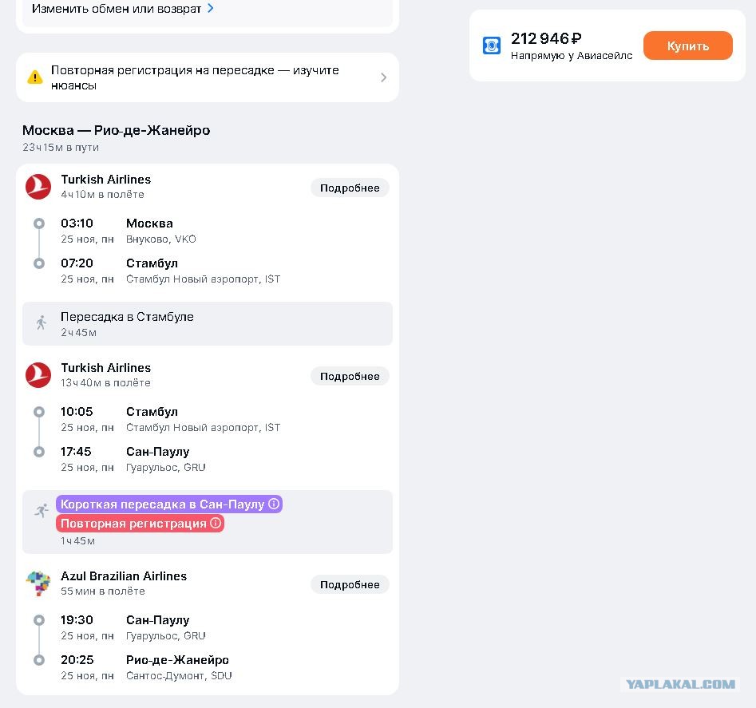Open Подробнее for Moscow–Istanbul flight
This screenshot has width=756, height=708.
[350, 188]
